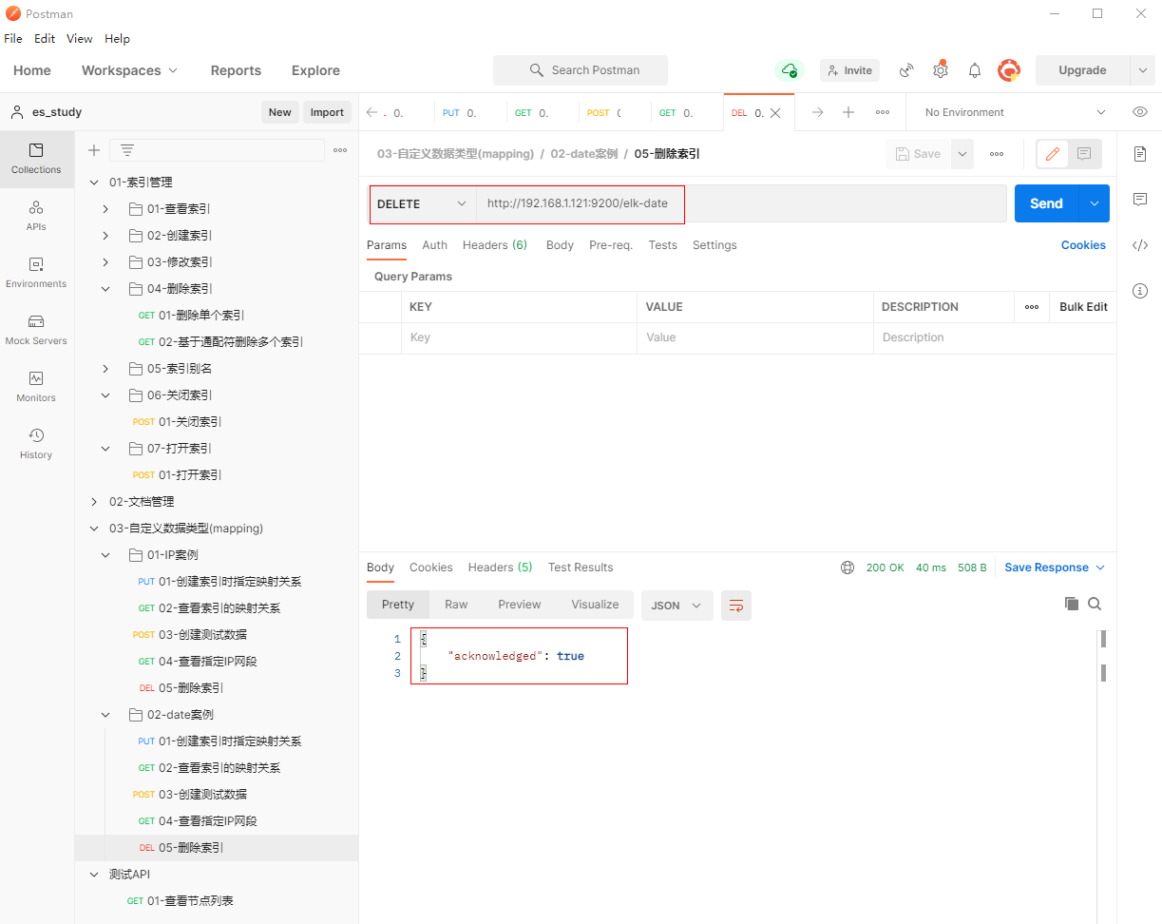This screenshot has height=924, width=1162.
Task: Click the blue Send button
Action: coord(1046,203)
